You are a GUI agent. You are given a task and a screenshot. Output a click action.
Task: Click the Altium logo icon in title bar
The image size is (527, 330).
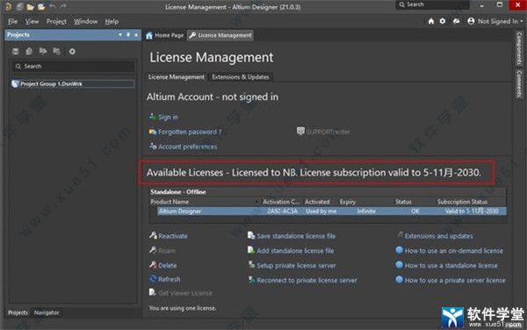point(9,6)
